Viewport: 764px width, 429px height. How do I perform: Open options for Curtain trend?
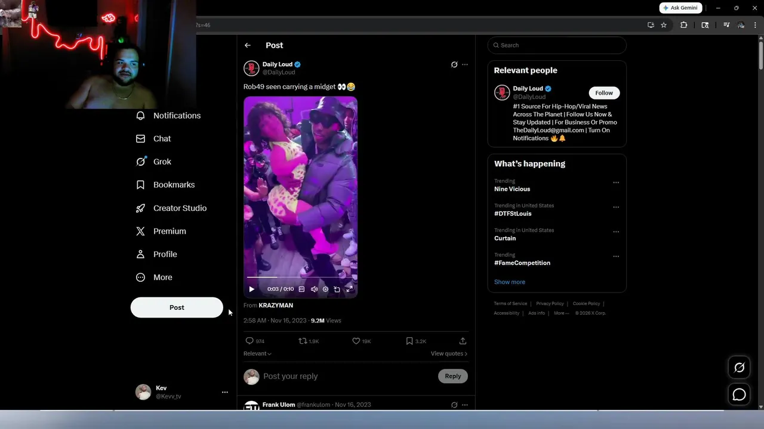pos(616,232)
